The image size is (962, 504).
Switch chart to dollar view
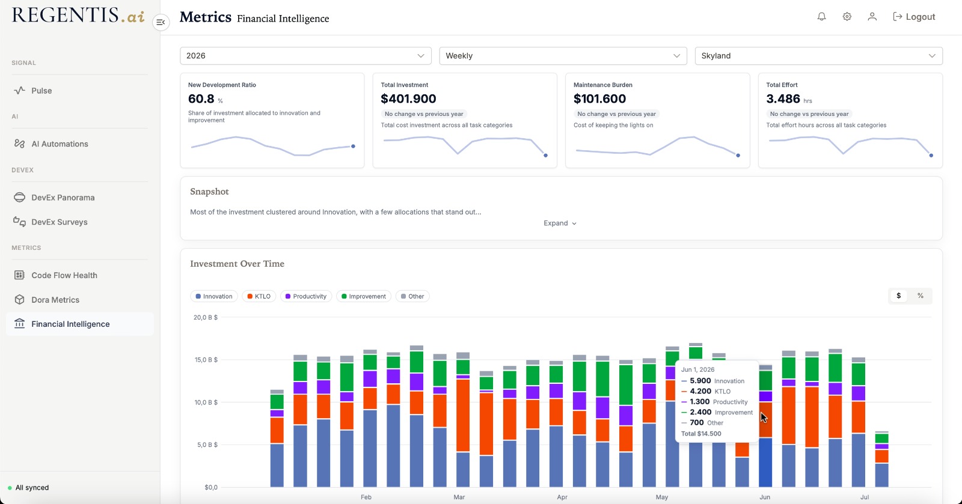pyautogui.click(x=899, y=296)
